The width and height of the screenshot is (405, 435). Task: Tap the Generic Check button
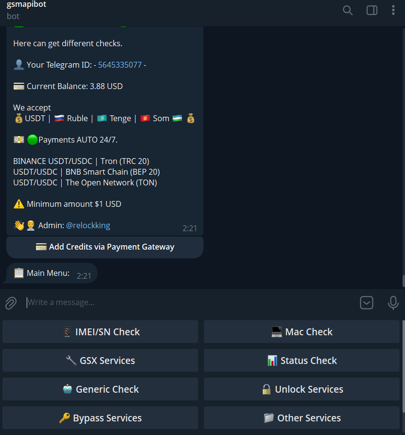click(x=101, y=389)
